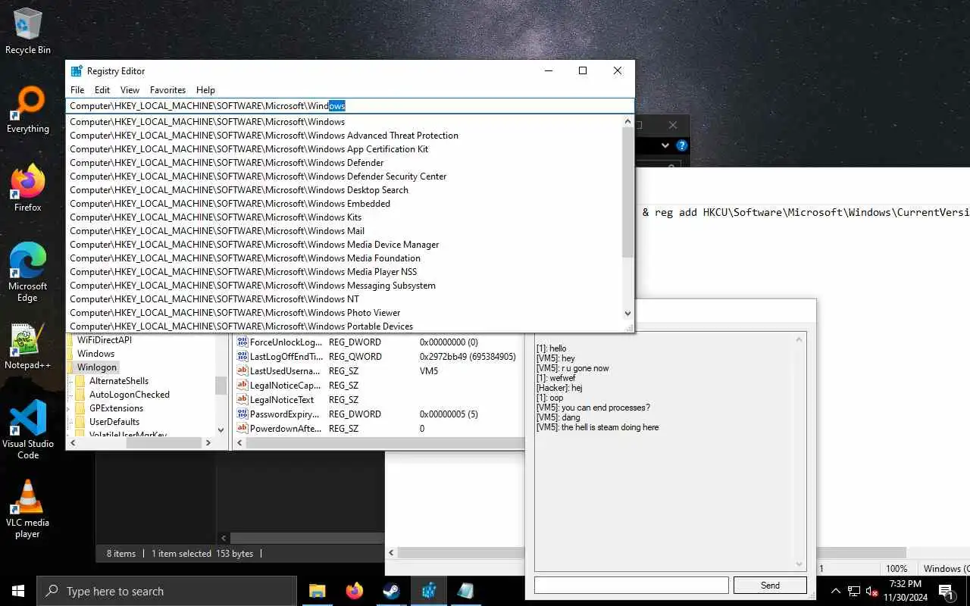
Task: Show hidden system tray icons
Action: pos(836,591)
